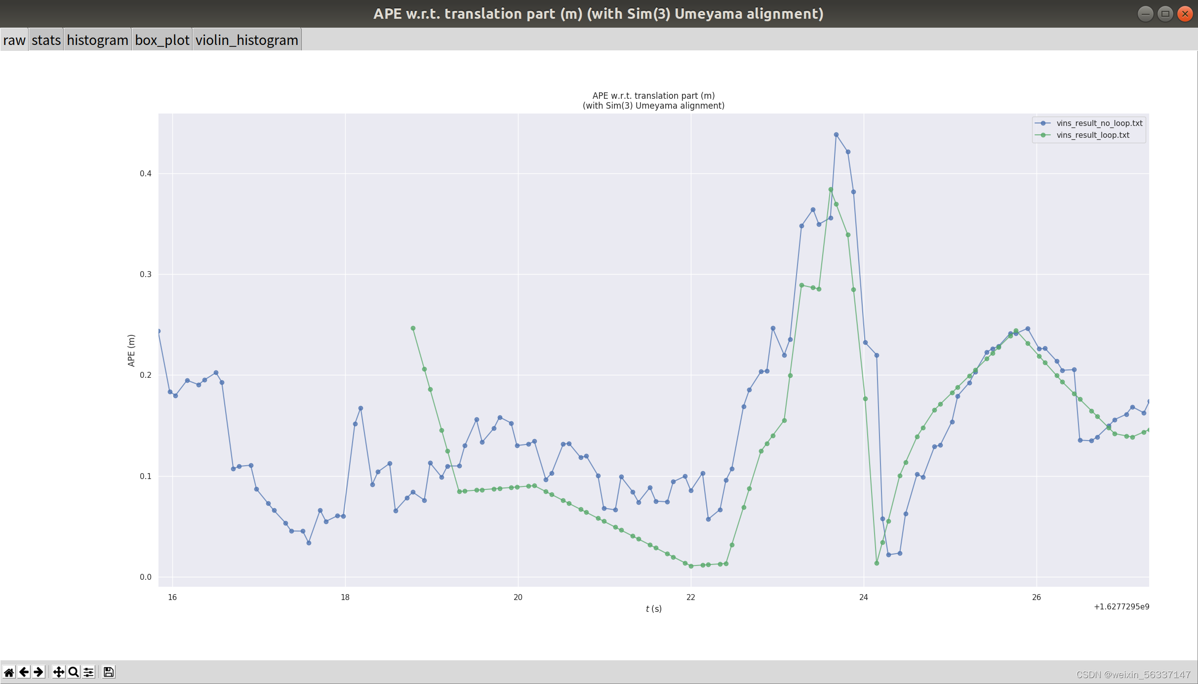The width and height of the screenshot is (1198, 684).
Task: Show the box_plot tab
Action: (162, 40)
